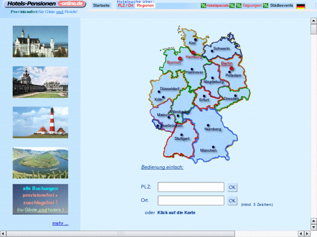Select Hamburg on the map
This screenshot has height=237, width=317.
tap(194, 57)
